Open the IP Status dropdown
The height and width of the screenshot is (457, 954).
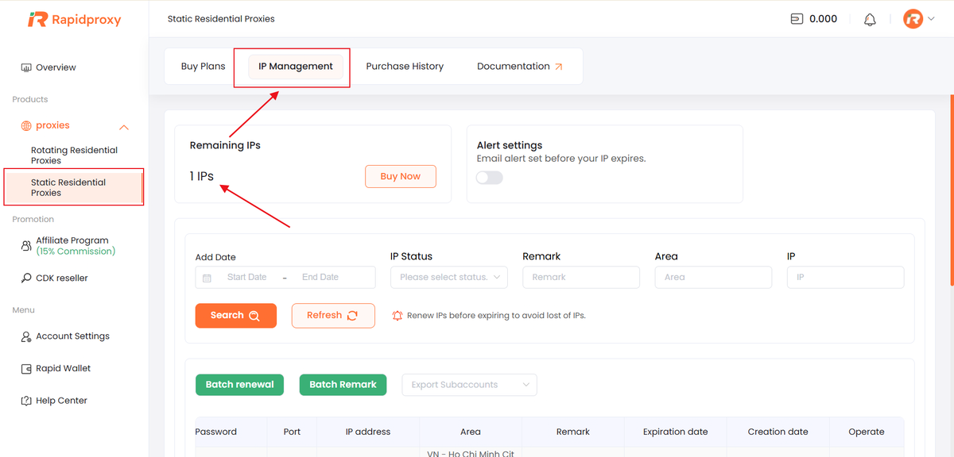tap(448, 277)
